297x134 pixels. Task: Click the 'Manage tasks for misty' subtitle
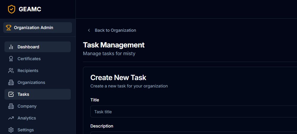(x=109, y=53)
